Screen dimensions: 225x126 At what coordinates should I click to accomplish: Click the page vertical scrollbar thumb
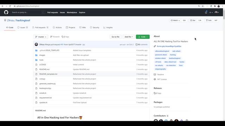click(224, 14)
